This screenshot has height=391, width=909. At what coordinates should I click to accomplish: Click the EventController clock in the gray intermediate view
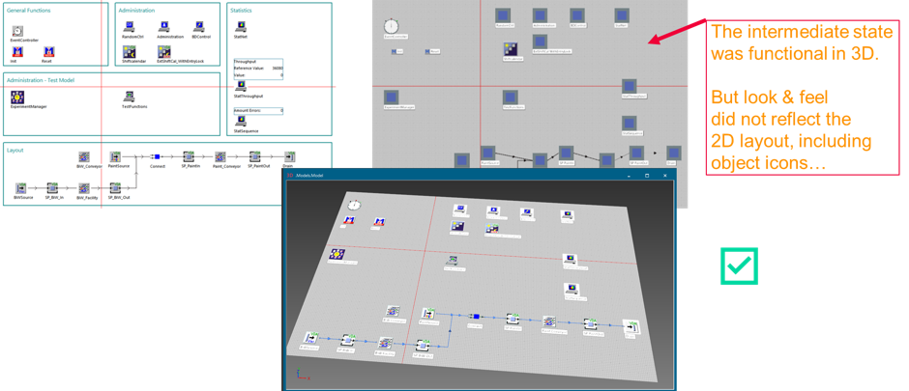[392, 27]
